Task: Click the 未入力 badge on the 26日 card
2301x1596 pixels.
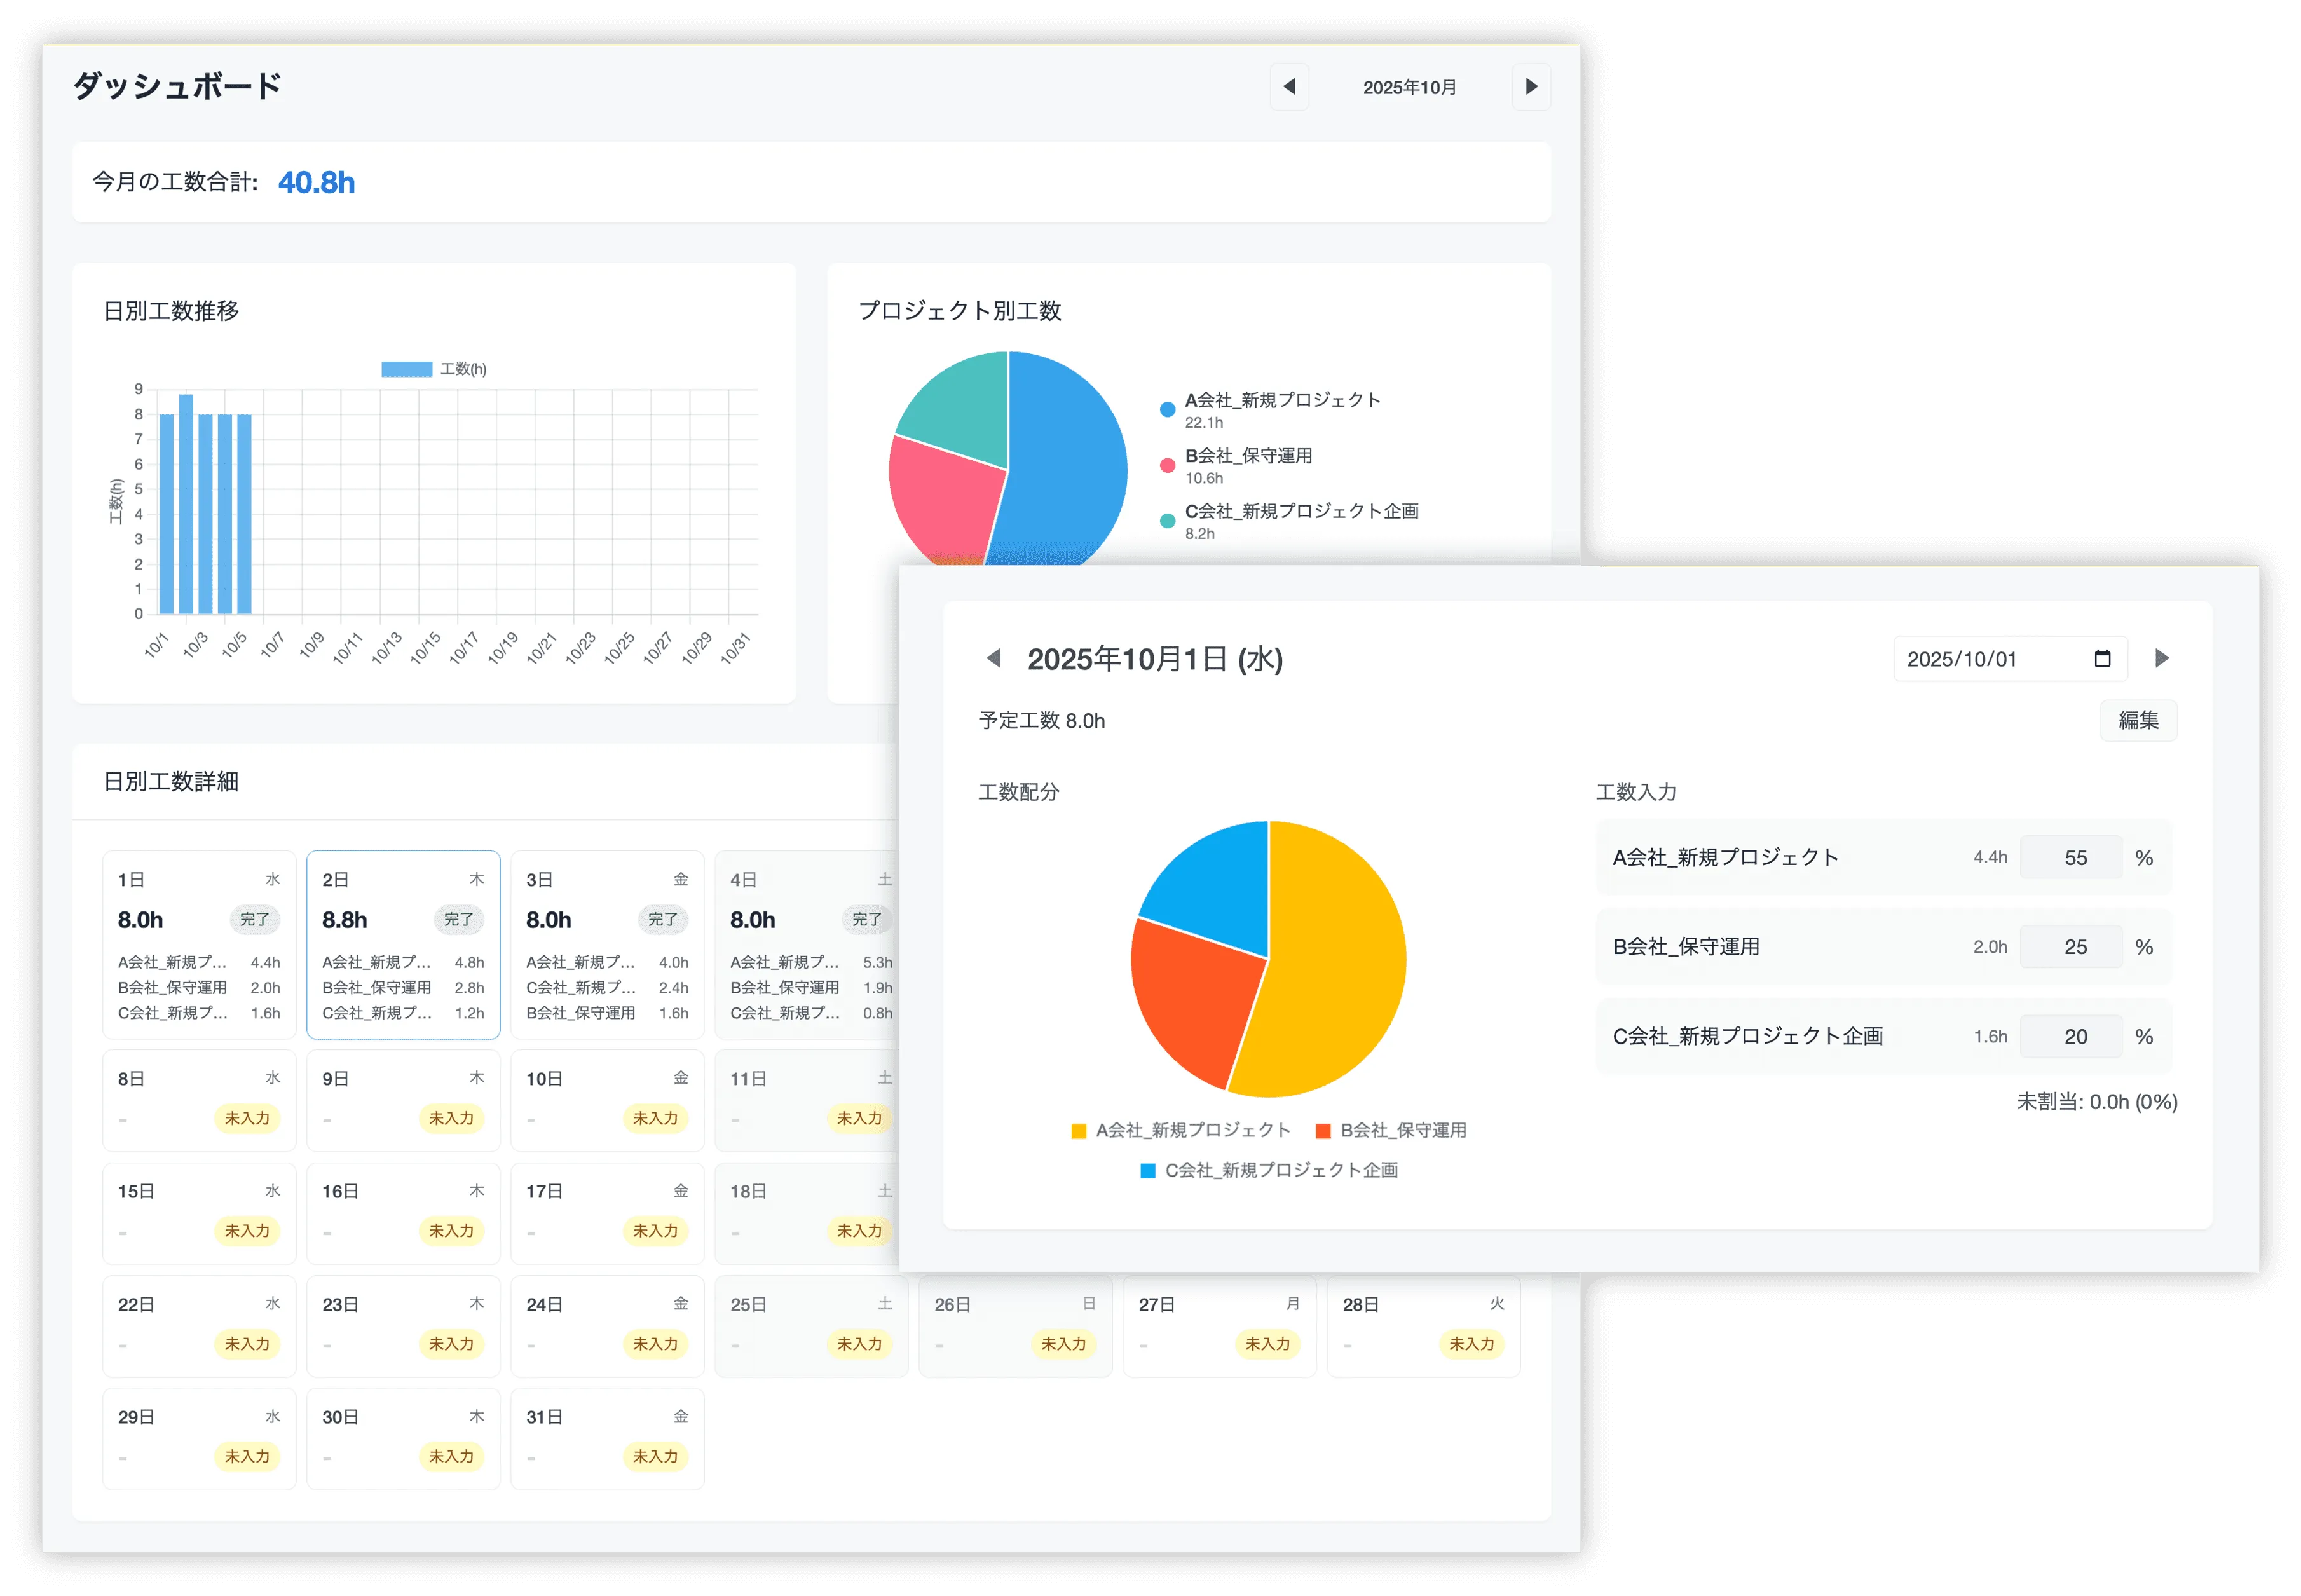Action: click(x=1064, y=1344)
